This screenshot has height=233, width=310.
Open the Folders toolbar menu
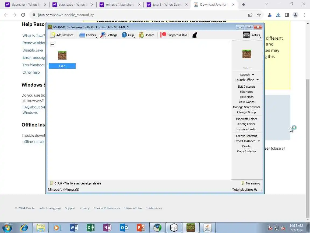coord(88,35)
